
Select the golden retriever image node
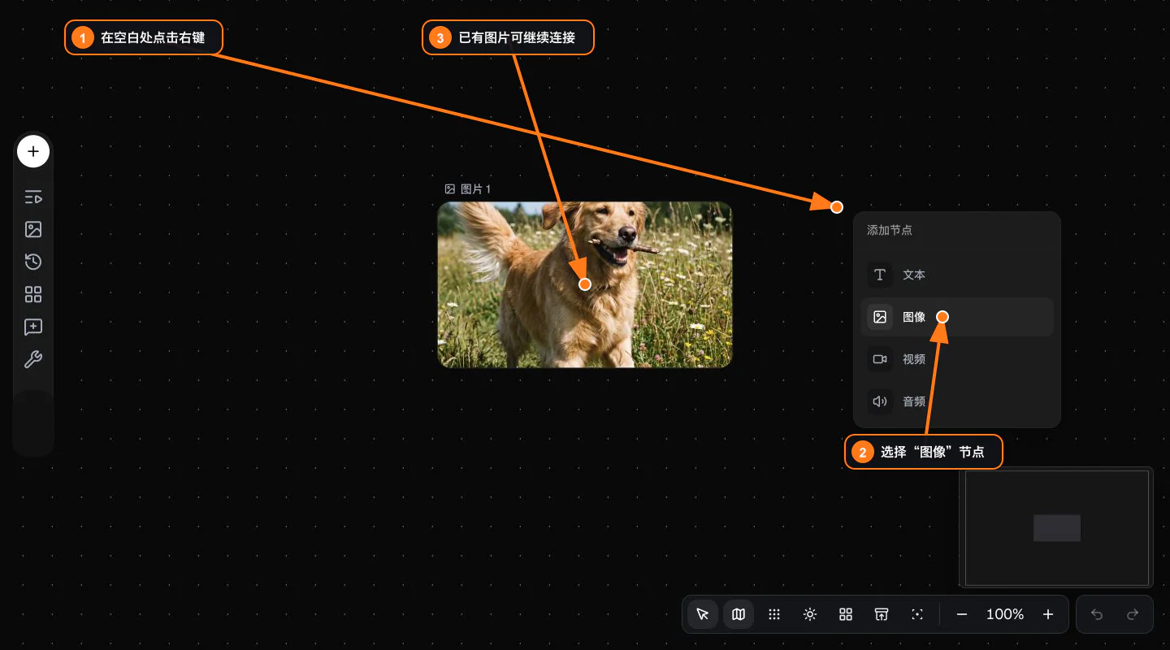tap(585, 284)
